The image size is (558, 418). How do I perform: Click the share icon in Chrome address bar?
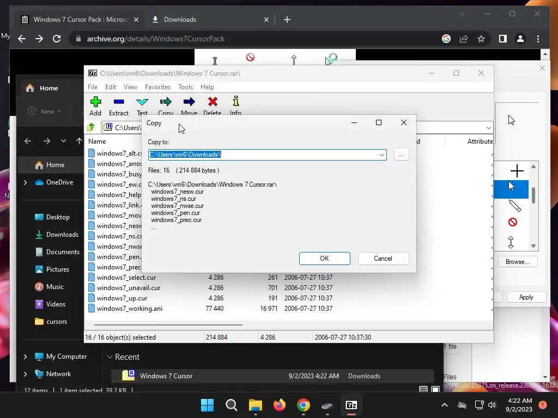pyautogui.click(x=464, y=39)
